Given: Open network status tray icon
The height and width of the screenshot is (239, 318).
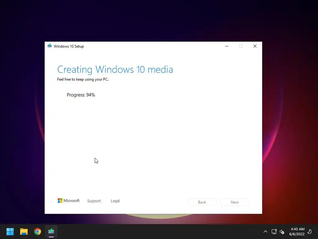Looking at the screenshot, I should pos(274,232).
